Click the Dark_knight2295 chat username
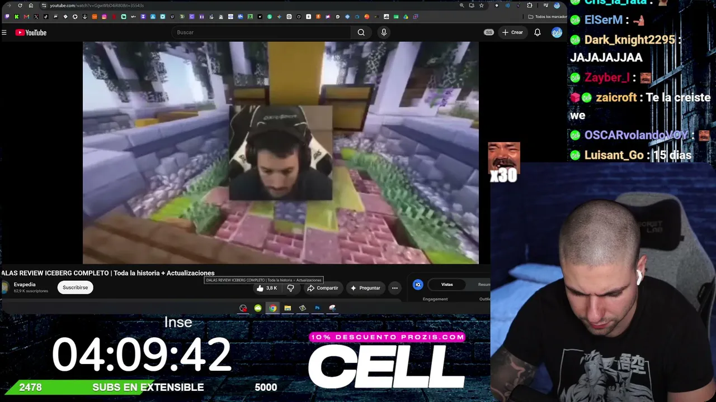Screen dimensions: 716x402 click(x=631, y=40)
